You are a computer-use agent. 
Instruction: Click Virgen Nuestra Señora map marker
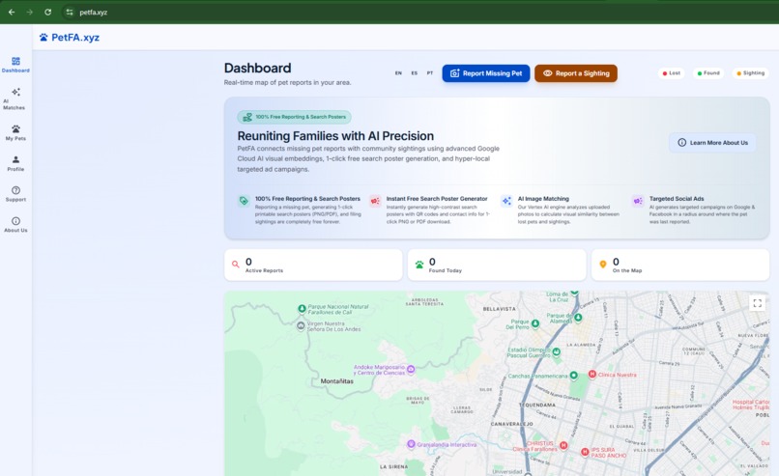tap(301, 326)
